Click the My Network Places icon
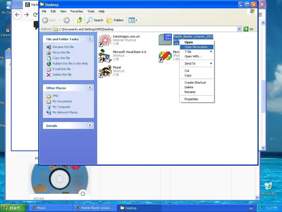This screenshot has width=282, height=212. [49, 113]
